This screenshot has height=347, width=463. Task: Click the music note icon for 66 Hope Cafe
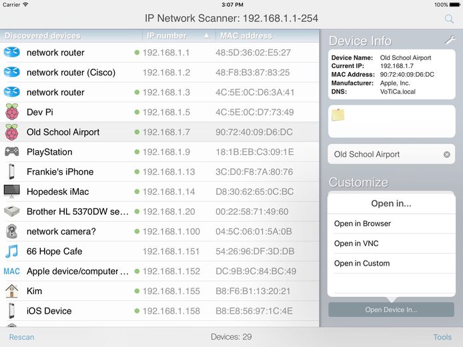(x=12, y=251)
